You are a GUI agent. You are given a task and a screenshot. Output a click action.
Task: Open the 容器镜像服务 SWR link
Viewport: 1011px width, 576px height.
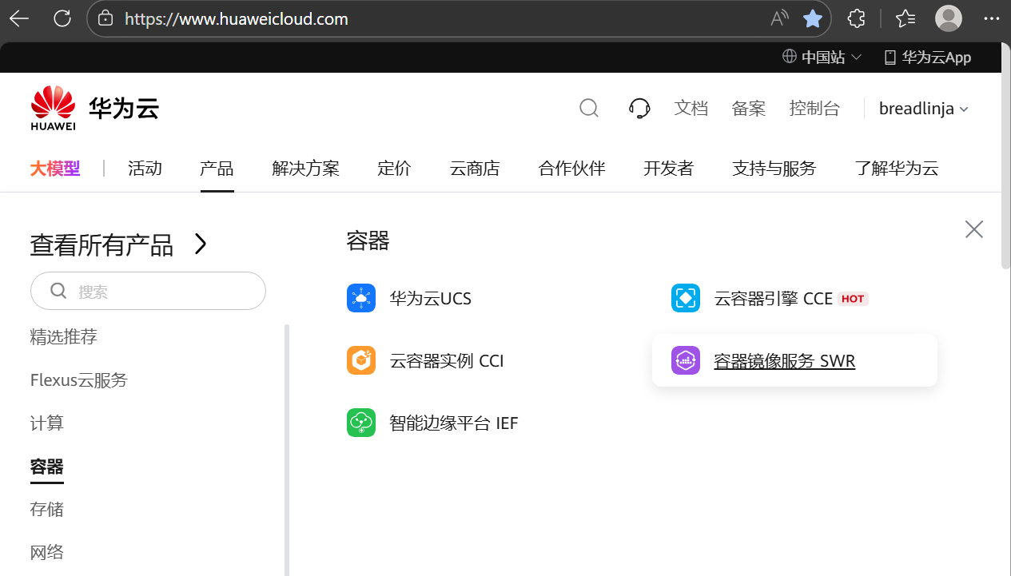point(785,361)
